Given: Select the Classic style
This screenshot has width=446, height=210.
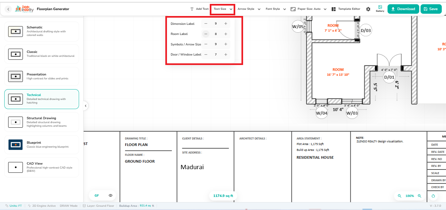Looking at the screenshot, I should [x=41, y=54].
